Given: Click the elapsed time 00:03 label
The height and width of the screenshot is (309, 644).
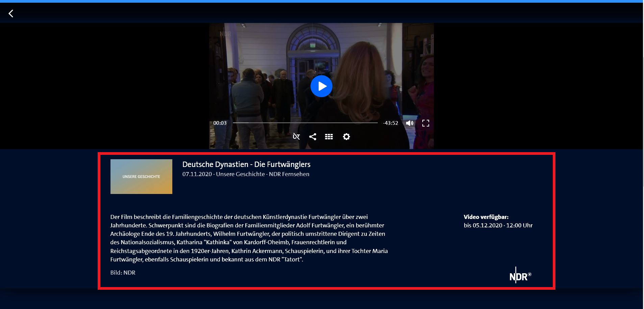Looking at the screenshot, I should coord(220,123).
